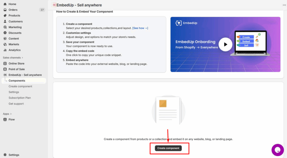Go to Get support menu item
The width and height of the screenshot is (287, 158).
(16, 104)
